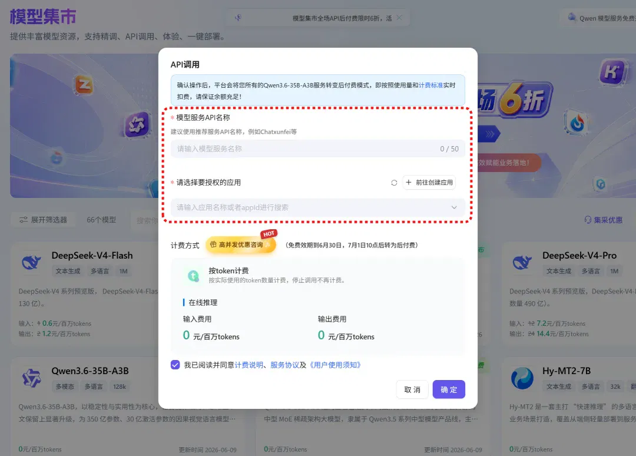Click the DeepSeek-V4-Pro whale logo

(522, 263)
